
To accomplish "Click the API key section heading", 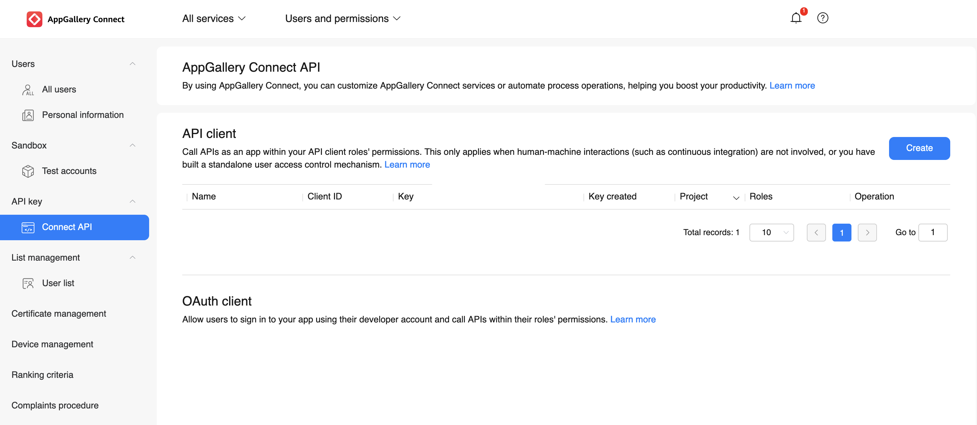I will tap(26, 201).
